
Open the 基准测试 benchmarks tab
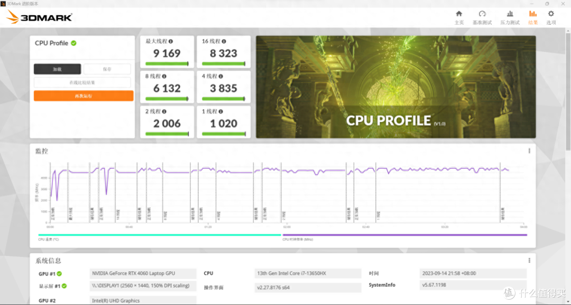pos(482,17)
